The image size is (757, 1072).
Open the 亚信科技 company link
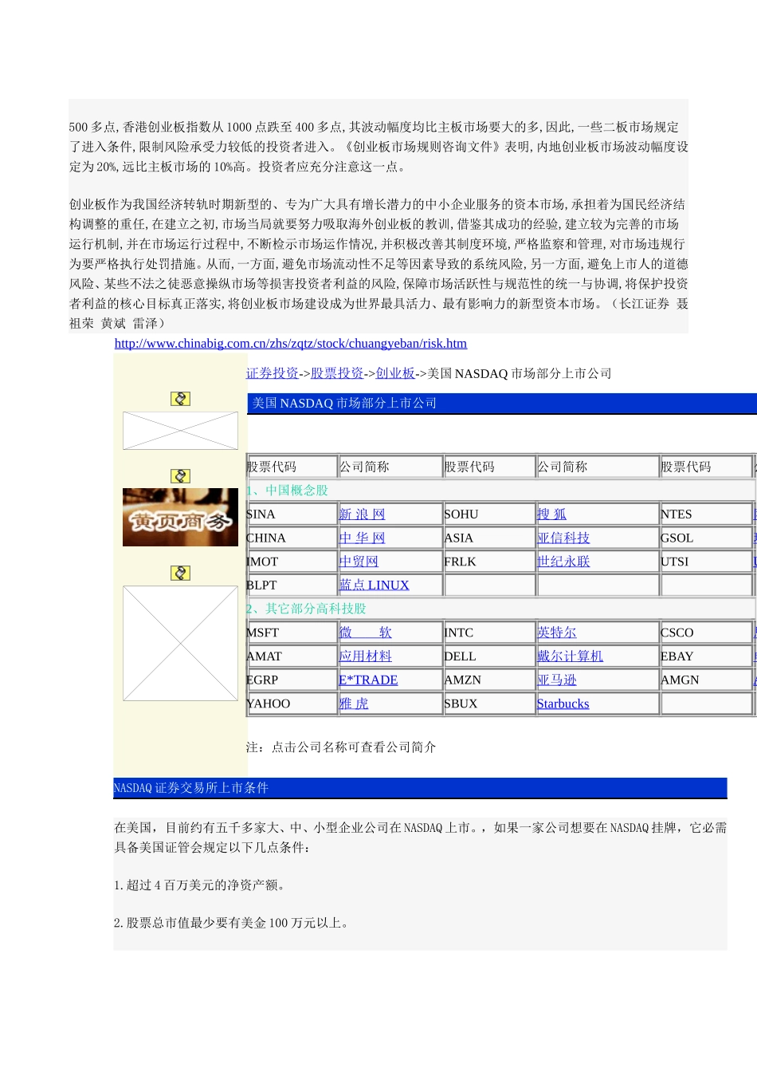click(563, 538)
